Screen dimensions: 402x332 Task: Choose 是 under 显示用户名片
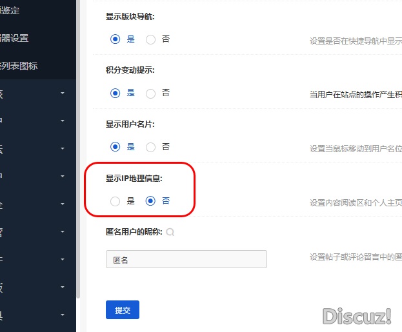click(116, 147)
